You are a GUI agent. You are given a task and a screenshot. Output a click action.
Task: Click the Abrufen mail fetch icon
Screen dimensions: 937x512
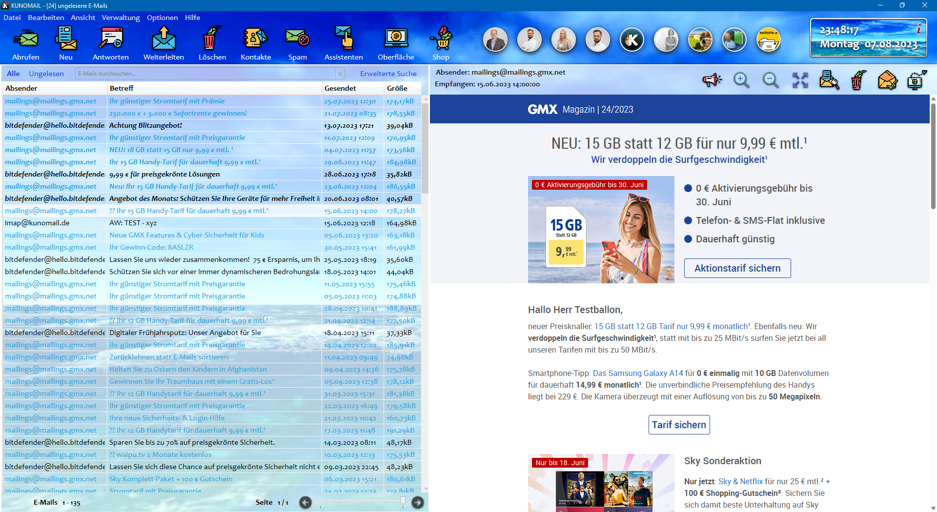coord(26,39)
